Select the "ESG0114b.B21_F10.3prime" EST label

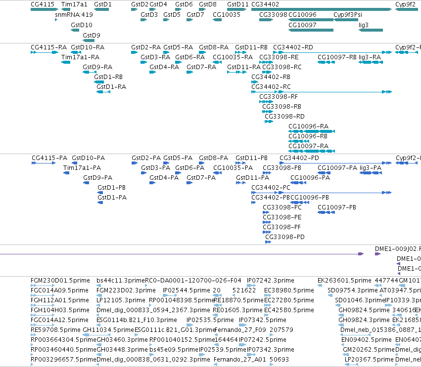(x=137, y=320)
